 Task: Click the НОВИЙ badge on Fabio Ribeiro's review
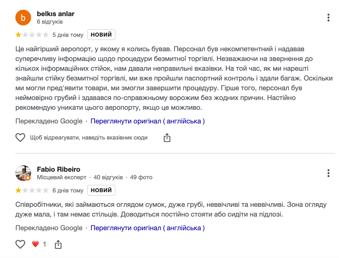pos(101,190)
